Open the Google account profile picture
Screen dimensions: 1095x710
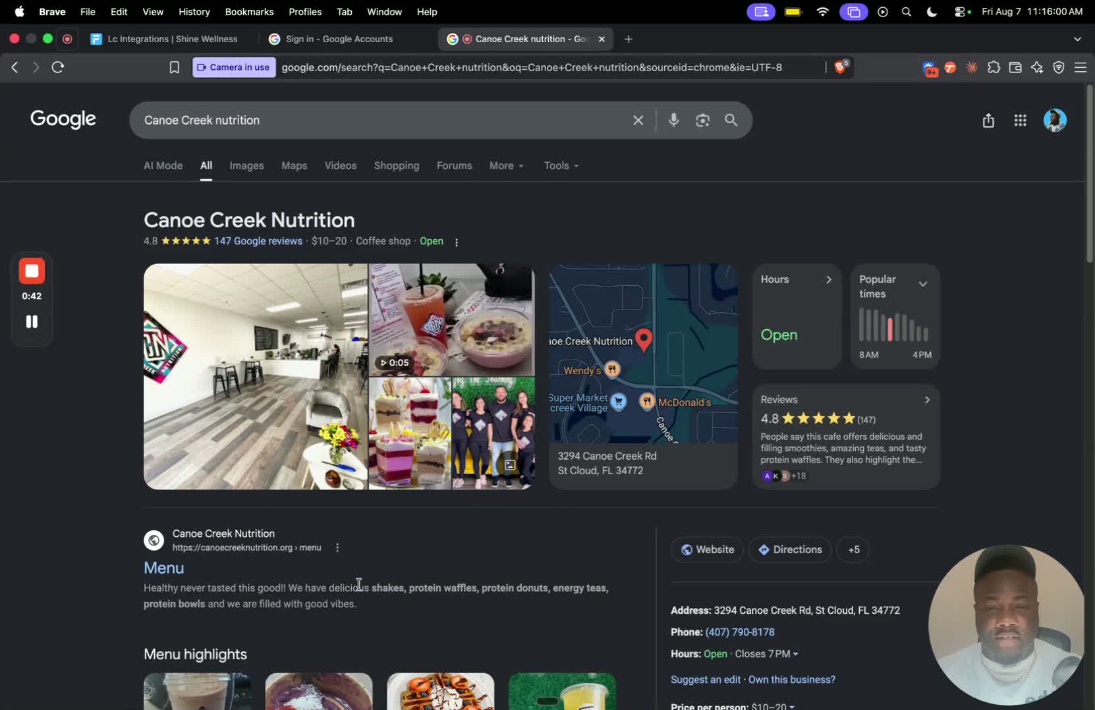click(x=1055, y=120)
